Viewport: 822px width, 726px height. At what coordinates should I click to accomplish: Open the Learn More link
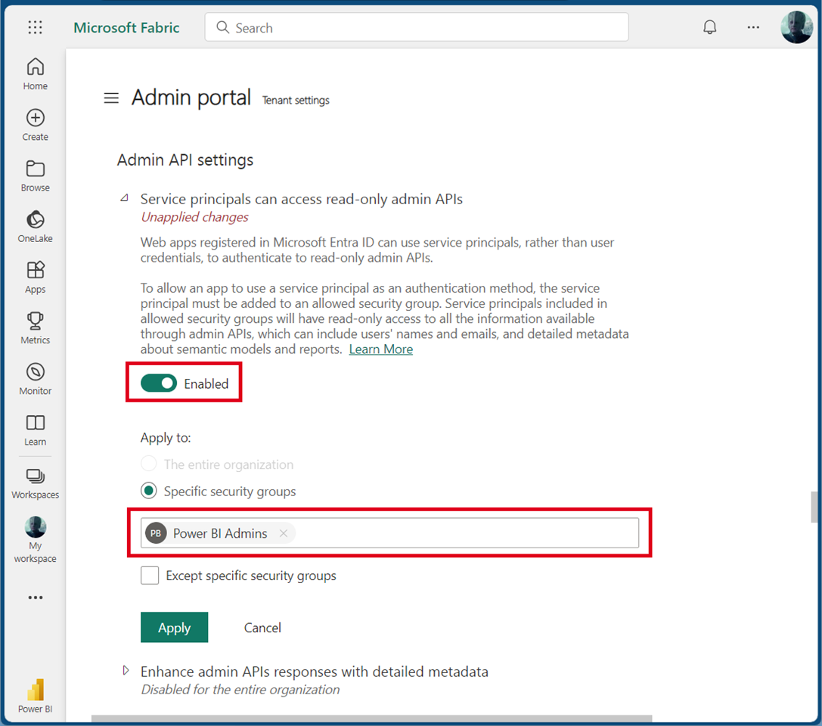click(x=380, y=349)
